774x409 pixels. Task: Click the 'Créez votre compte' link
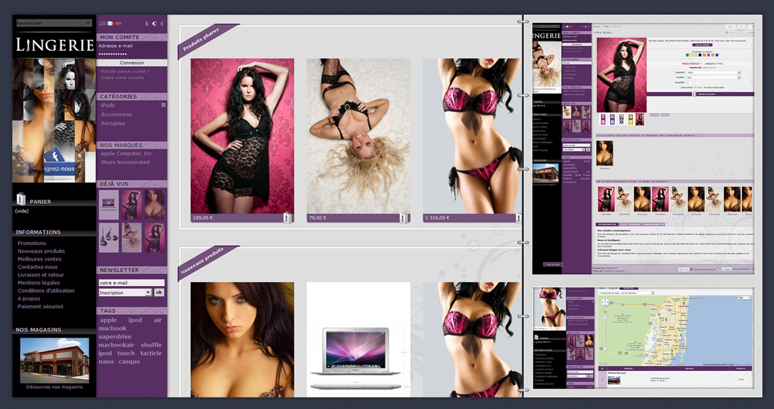point(122,78)
